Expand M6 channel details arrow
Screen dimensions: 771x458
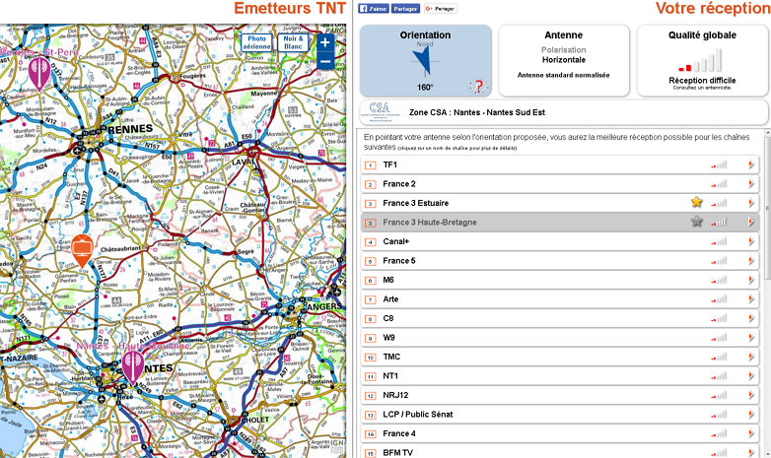pyautogui.click(x=751, y=280)
